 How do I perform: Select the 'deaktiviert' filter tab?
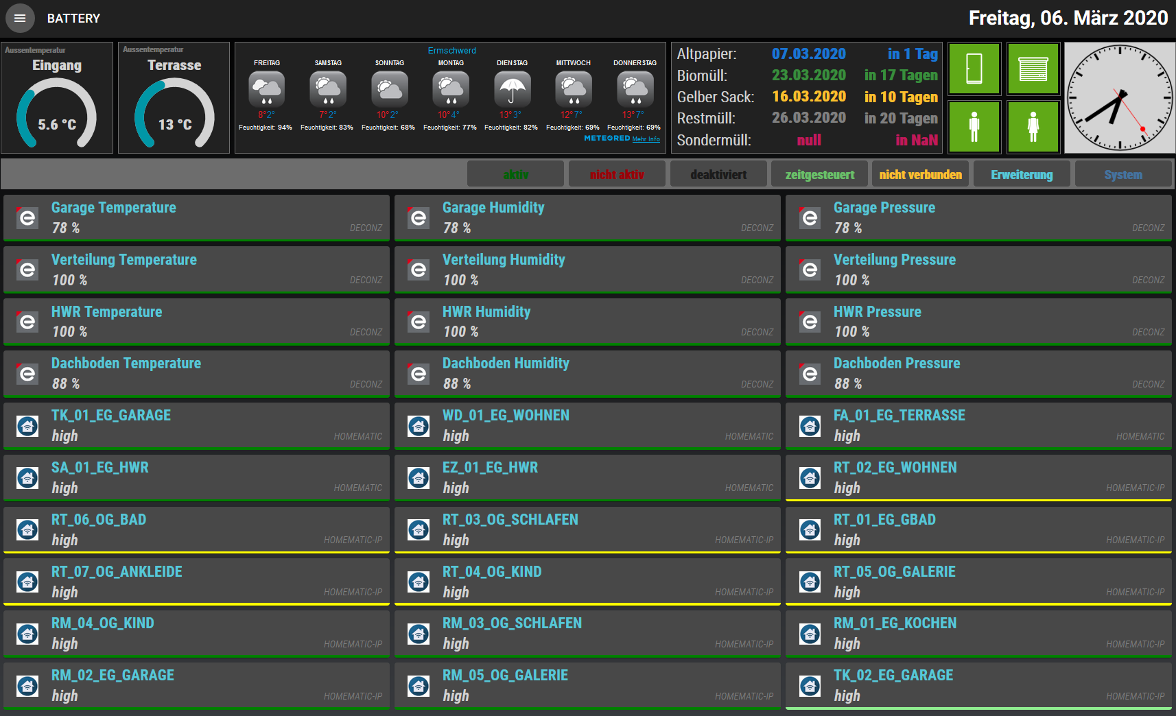718,174
